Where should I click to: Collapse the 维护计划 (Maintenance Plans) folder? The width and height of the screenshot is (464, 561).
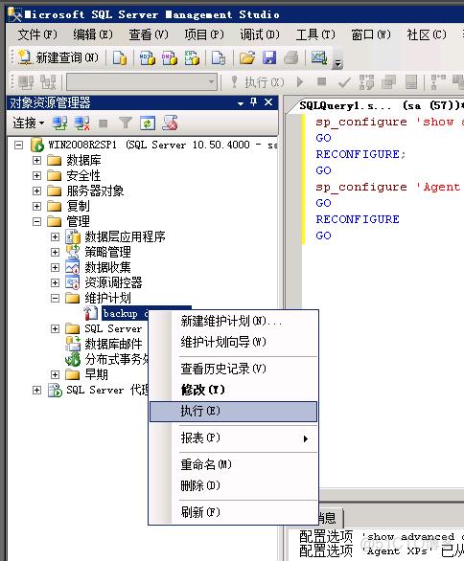coord(55,298)
